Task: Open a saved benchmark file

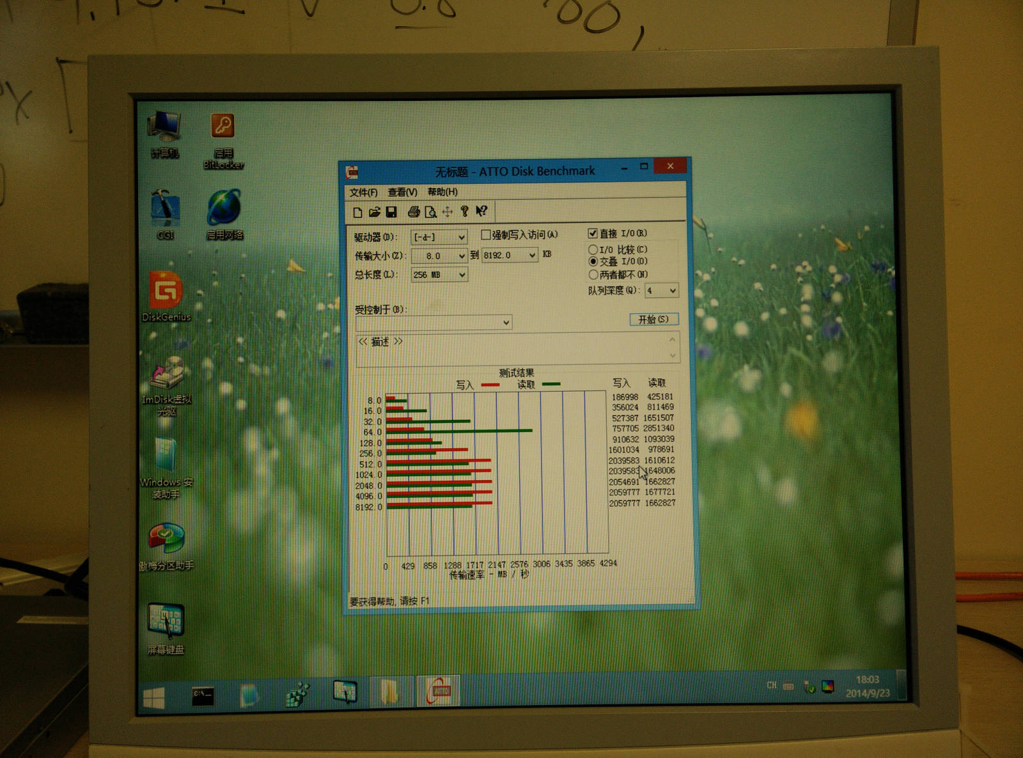Action: tap(375, 212)
